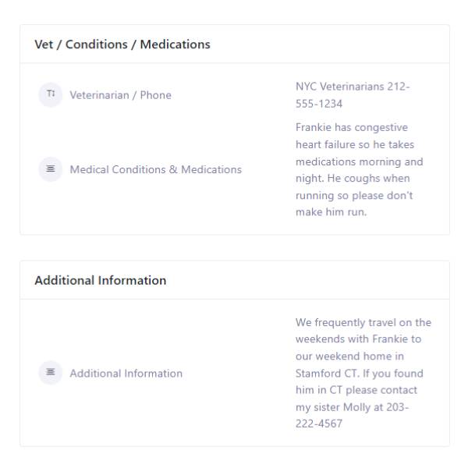Screen dimensions: 468x468
Task: Click the 'Frankie has congestive' text line
Action: [352, 127]
